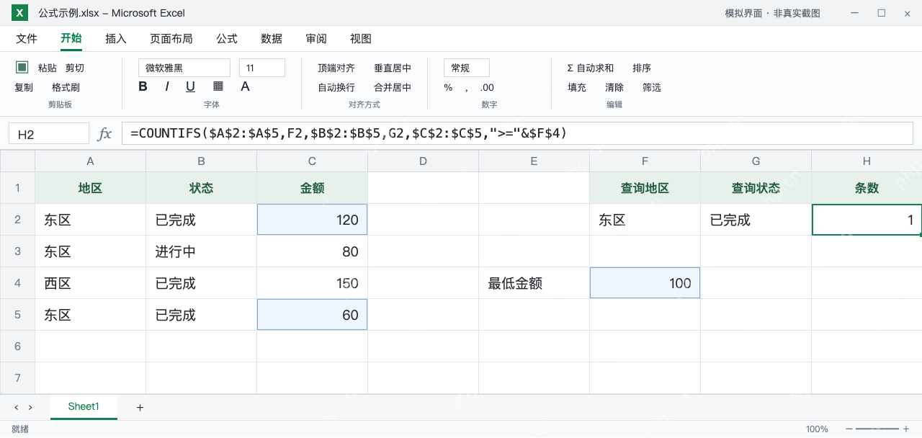Click the 排序 sort button
This screenshot has width=922, height=438.
click(642, 68)
